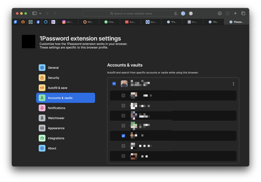Toggle the Safari sidebar button

34,13
